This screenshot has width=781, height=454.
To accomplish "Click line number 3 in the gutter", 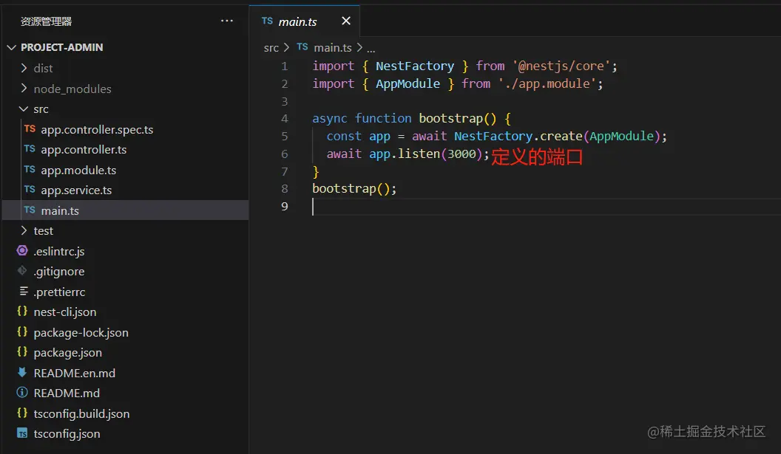I will click(285, 101).
